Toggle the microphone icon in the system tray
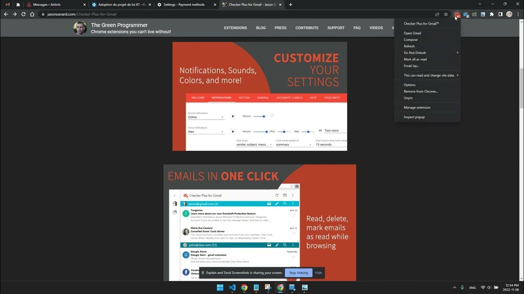524x294 pixels. (x=462, y=287)
